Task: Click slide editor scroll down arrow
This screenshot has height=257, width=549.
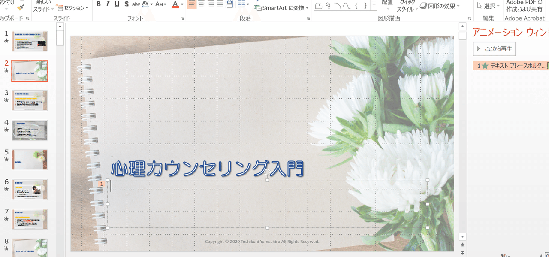Action: click(462, 236)
